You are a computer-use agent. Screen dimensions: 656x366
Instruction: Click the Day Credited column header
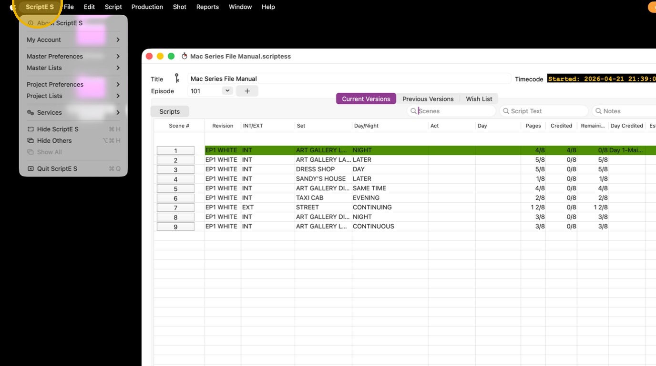pyautogui.click(x=626, y=126)
